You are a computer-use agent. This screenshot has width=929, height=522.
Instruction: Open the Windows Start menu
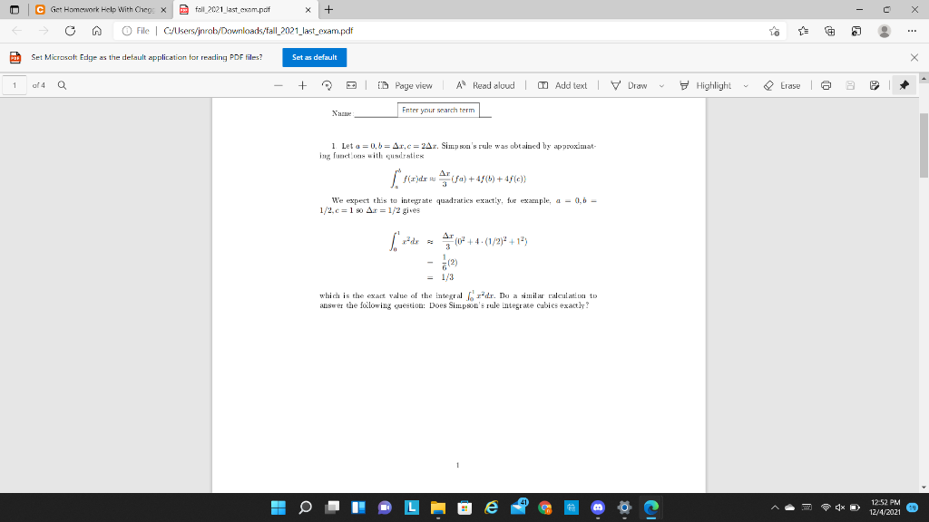click(278, 507)
